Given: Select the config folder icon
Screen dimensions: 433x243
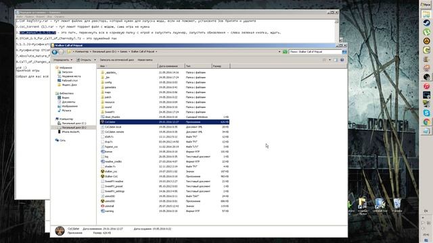Looking at the screenshot, I should point(102,82).
